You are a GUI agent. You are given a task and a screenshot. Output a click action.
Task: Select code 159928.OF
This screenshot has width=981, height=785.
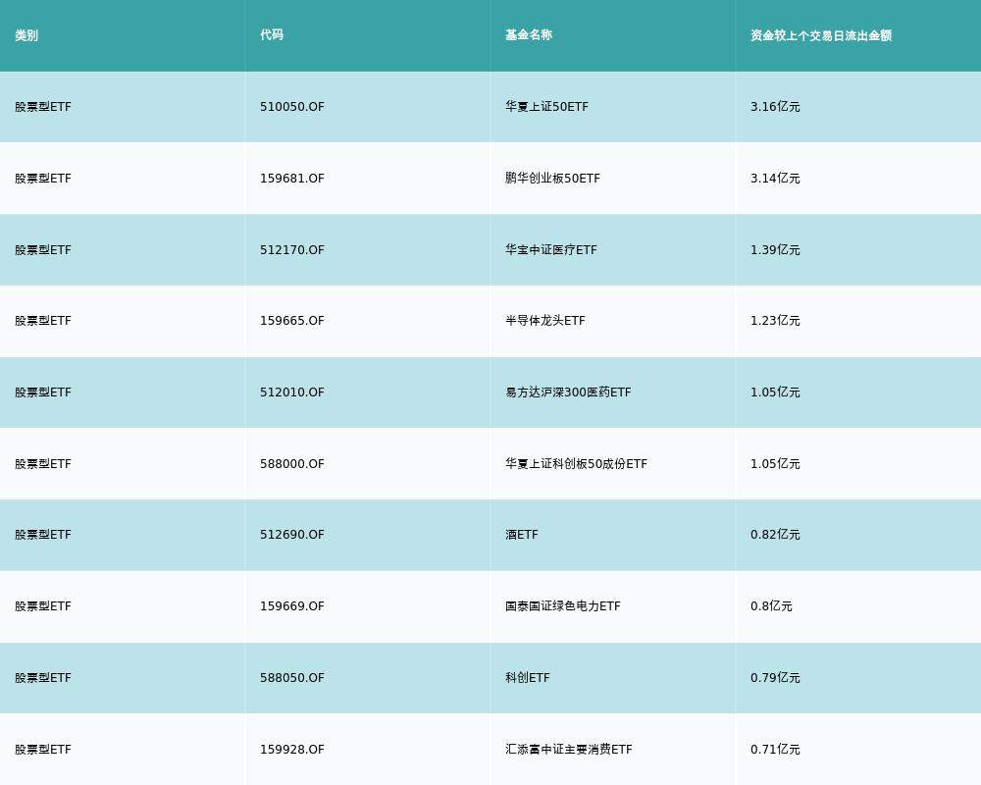click(292, 750)
